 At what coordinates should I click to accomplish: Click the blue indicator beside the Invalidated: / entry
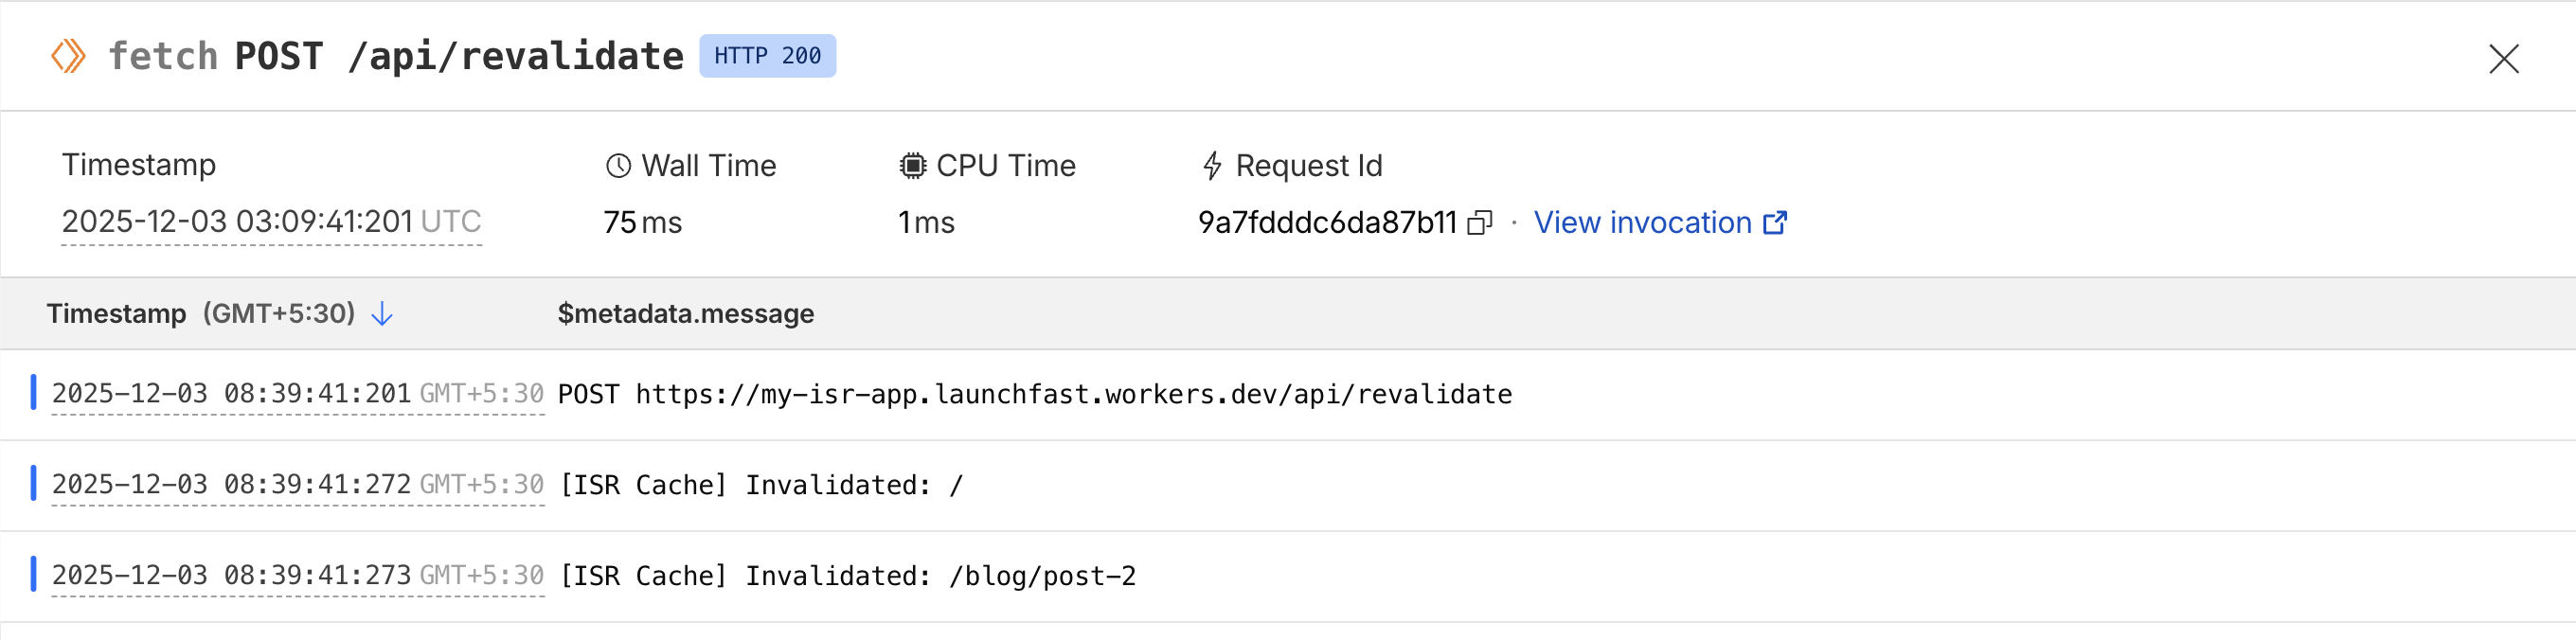click(33, 484)
